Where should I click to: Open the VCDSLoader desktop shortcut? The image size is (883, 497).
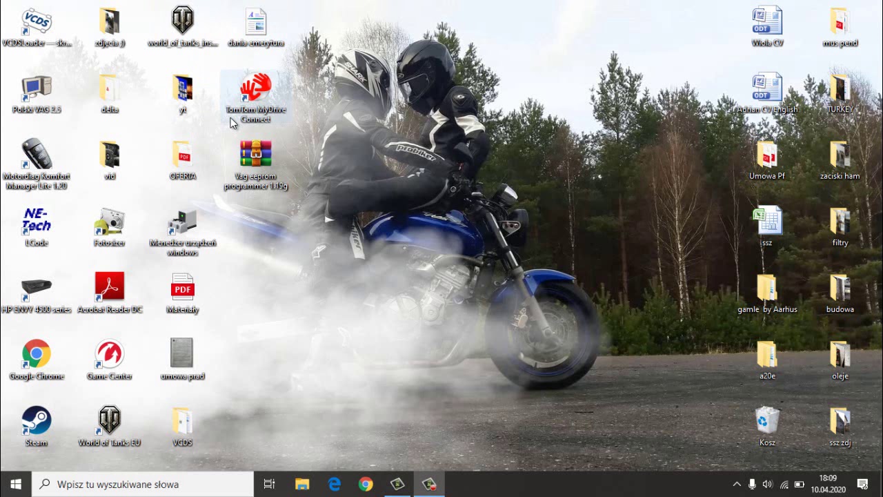coord(37,28)
